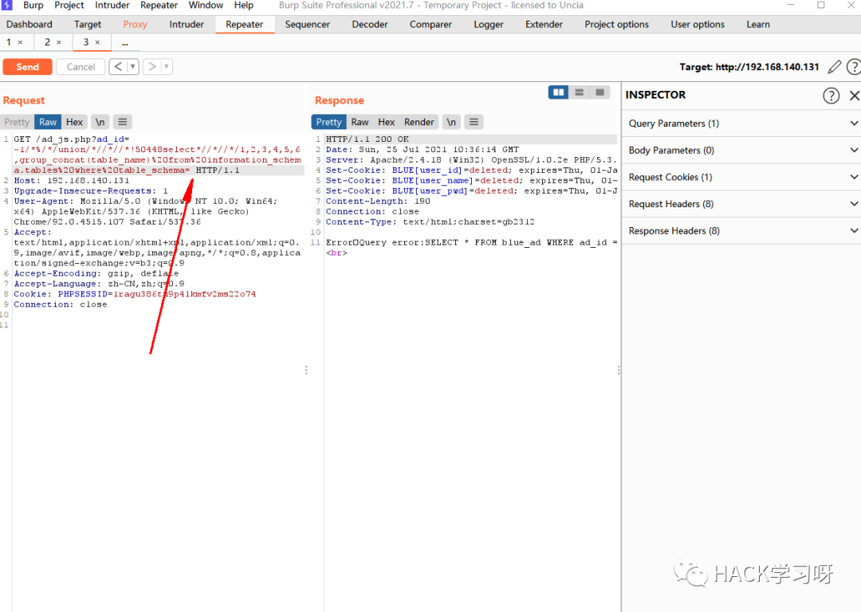Open the Window menu
This screenshot has height=612, width=861.
tap(206, 6)
